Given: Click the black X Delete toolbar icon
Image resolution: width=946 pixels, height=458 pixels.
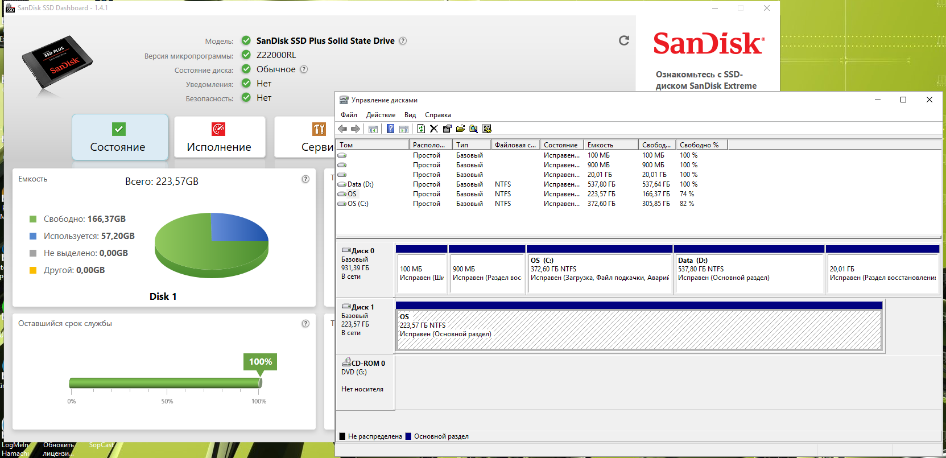Looking at the screenshot, I should [434, 129].
